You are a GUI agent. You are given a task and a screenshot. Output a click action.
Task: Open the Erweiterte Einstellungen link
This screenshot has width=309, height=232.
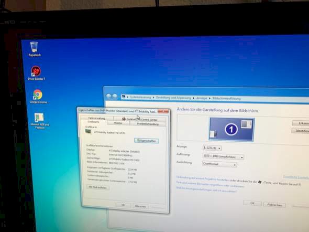coord(296,177)
